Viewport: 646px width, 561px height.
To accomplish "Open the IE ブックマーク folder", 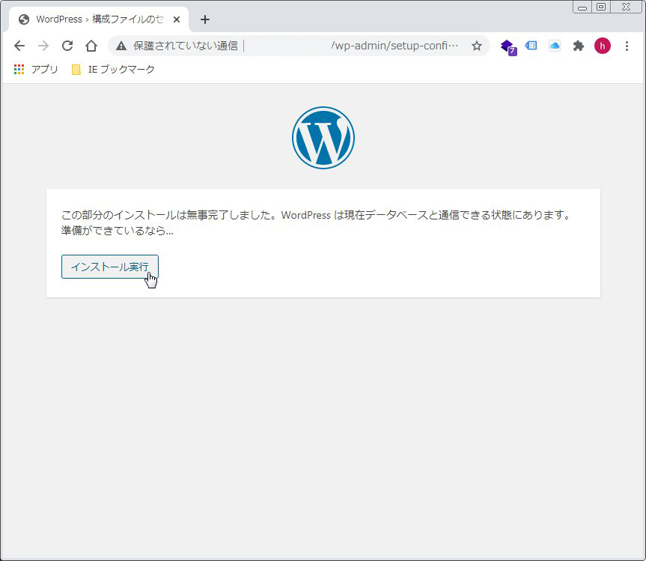I will (x=113, y=69).
